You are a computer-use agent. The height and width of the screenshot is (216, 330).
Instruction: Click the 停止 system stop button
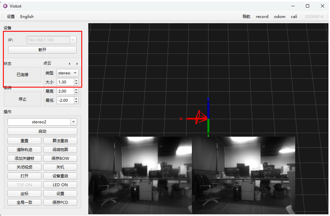pos(23,99)
